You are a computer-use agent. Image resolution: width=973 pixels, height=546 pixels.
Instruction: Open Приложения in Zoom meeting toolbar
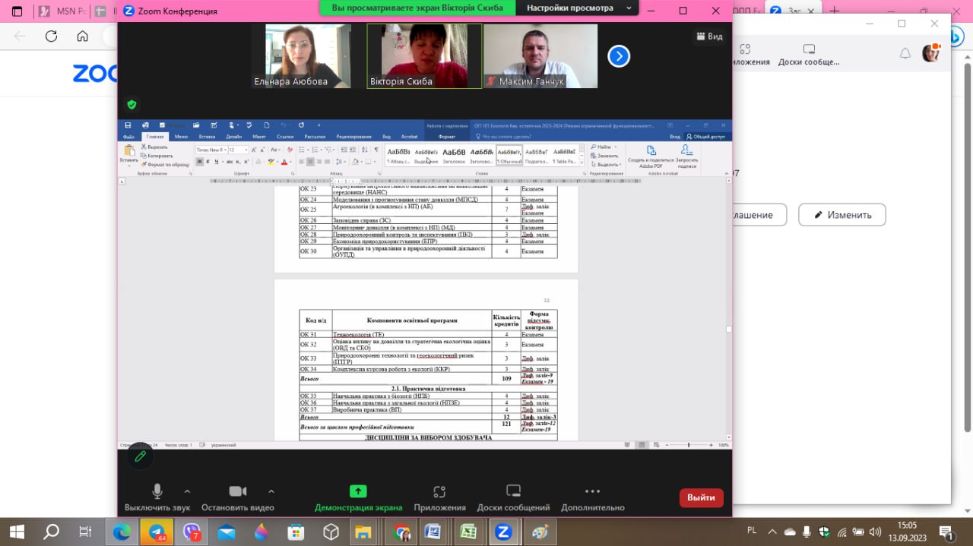click(x=439, y=498)
